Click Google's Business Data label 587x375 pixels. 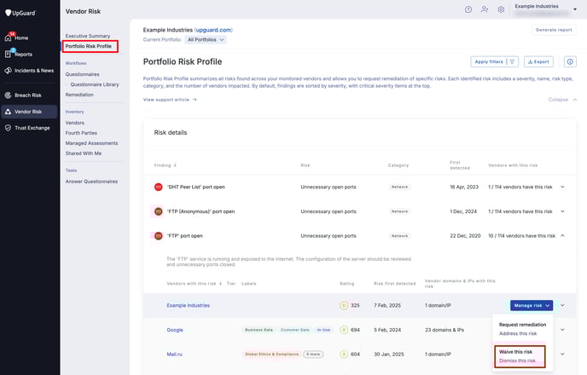(x=259, y=330)
